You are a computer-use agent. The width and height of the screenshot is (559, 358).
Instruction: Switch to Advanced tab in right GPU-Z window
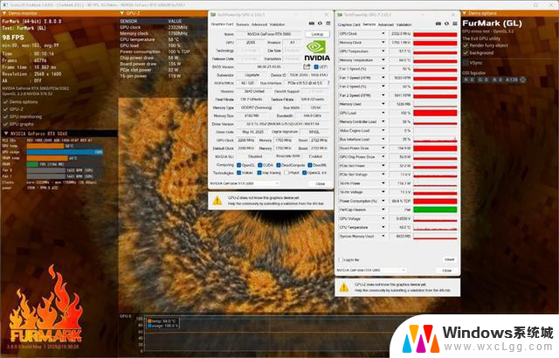tap(386, 24)
